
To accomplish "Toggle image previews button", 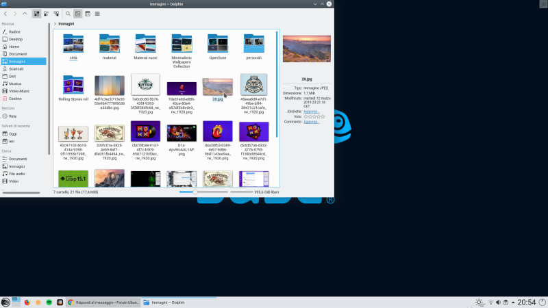I will tap(77, 14).
